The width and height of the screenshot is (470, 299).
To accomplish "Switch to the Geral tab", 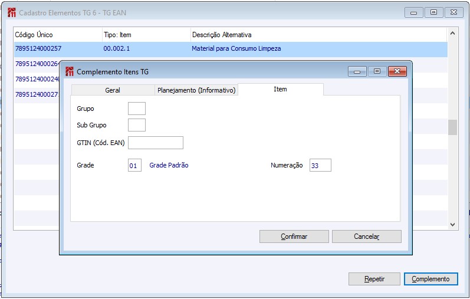I will 113,90.
